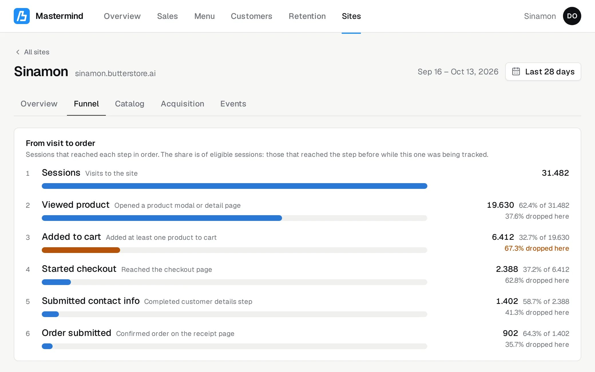Image resolution: width=595 pixels, height=372 pixels.
Task: Open the DO user avatar menu
Action: (572, 16)
